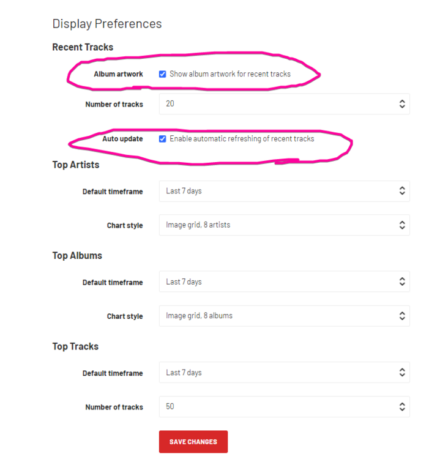Open the Top Tracks default timeframe dropdown

284,372
